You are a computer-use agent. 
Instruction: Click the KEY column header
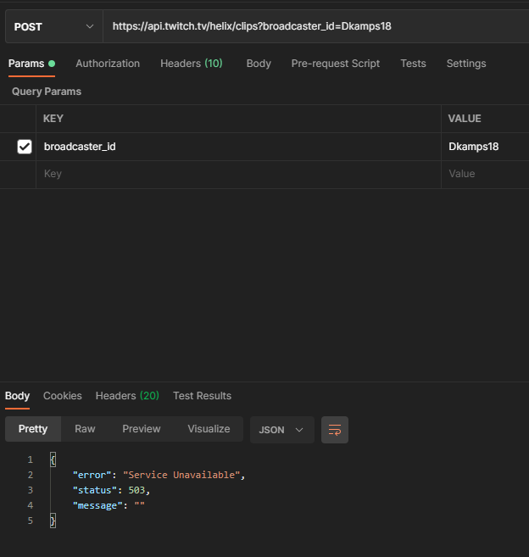(x=53, y=119)
